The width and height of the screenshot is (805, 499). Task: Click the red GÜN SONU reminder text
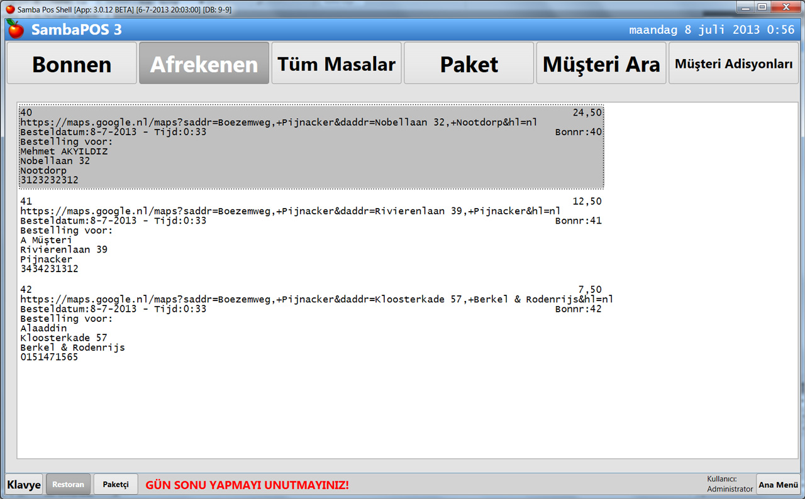(247, 485)
